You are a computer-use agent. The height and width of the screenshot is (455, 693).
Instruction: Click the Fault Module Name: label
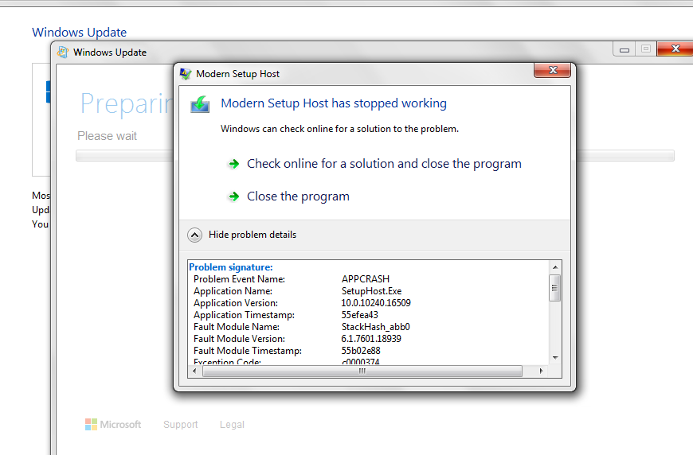[x=237, y=327]
